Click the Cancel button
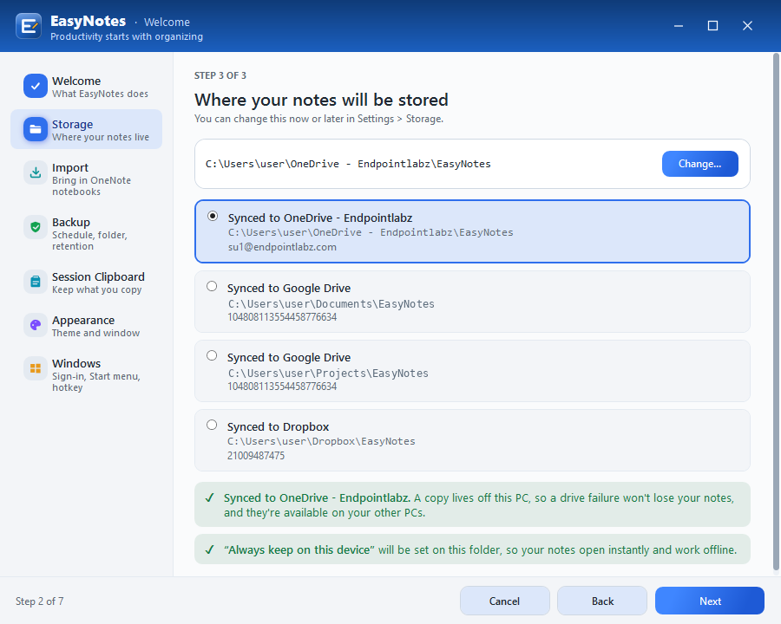 point(504,601)
